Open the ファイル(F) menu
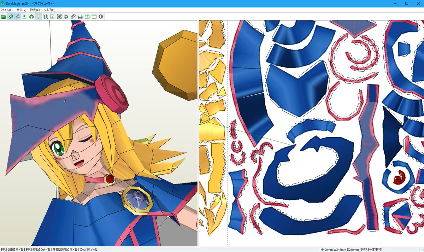This screenshot has width=424, height=252. pos(6,10)
